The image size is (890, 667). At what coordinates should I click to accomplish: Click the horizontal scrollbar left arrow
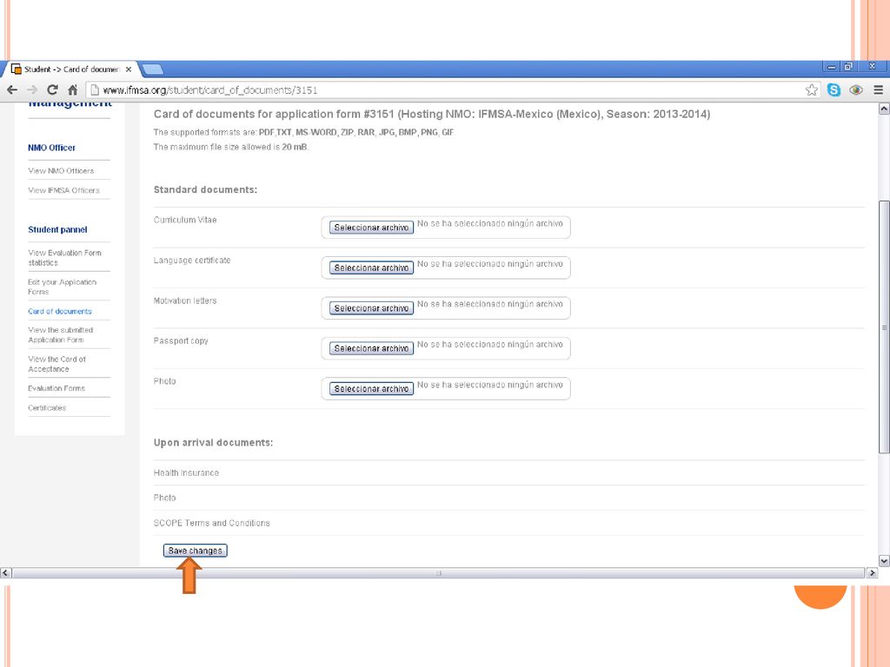pyautogui.click(x=6, y=573)
